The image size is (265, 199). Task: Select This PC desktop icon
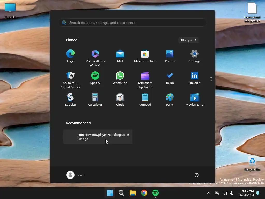coord(10,11)
